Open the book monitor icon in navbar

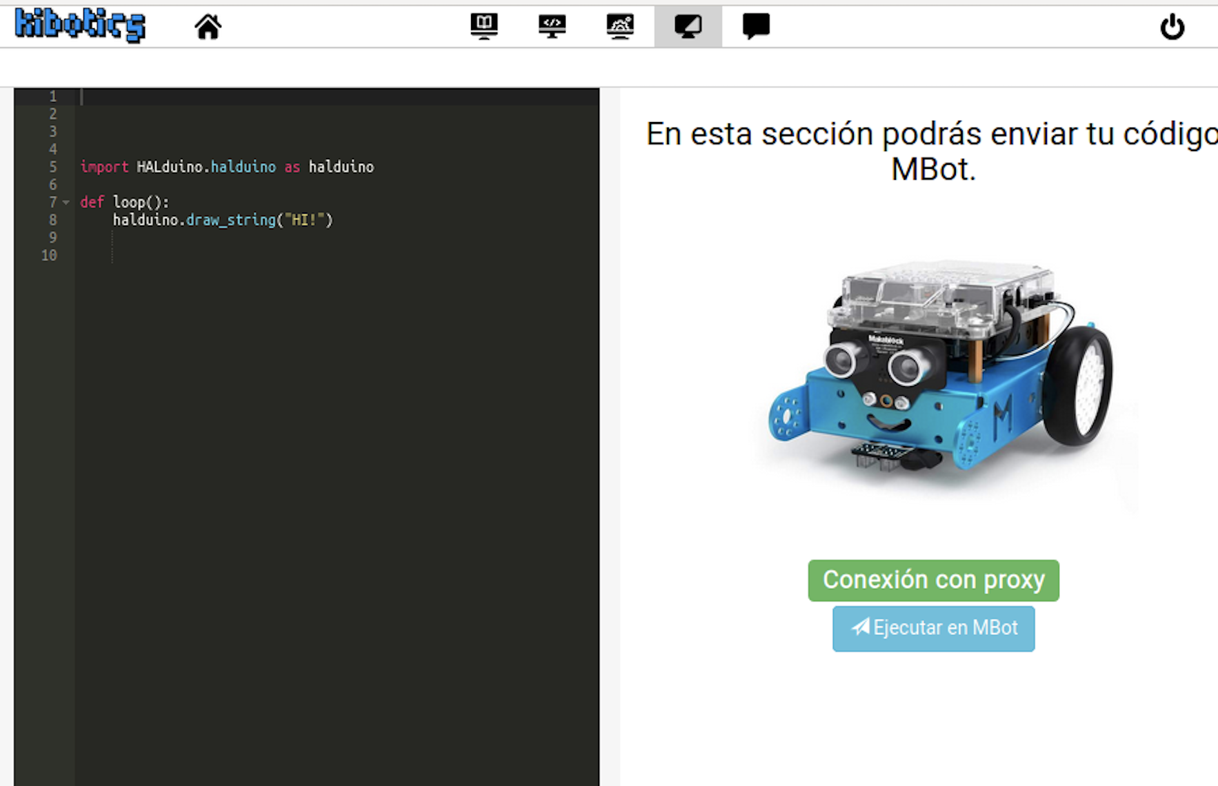484,27
